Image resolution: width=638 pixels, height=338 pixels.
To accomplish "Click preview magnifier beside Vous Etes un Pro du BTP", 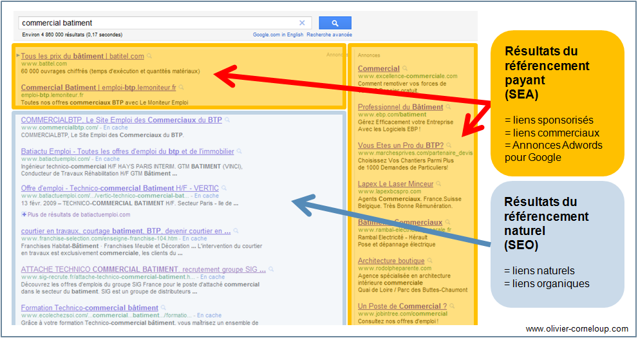I will tap(449, 146).
